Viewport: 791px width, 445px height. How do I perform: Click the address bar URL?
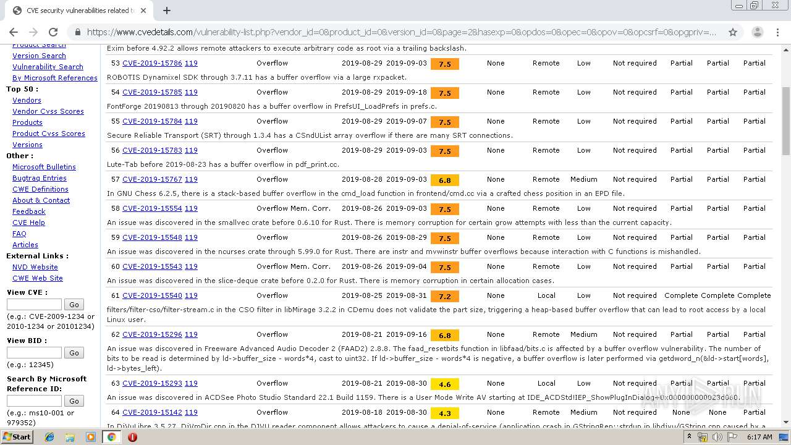click(x=402, y=32)
